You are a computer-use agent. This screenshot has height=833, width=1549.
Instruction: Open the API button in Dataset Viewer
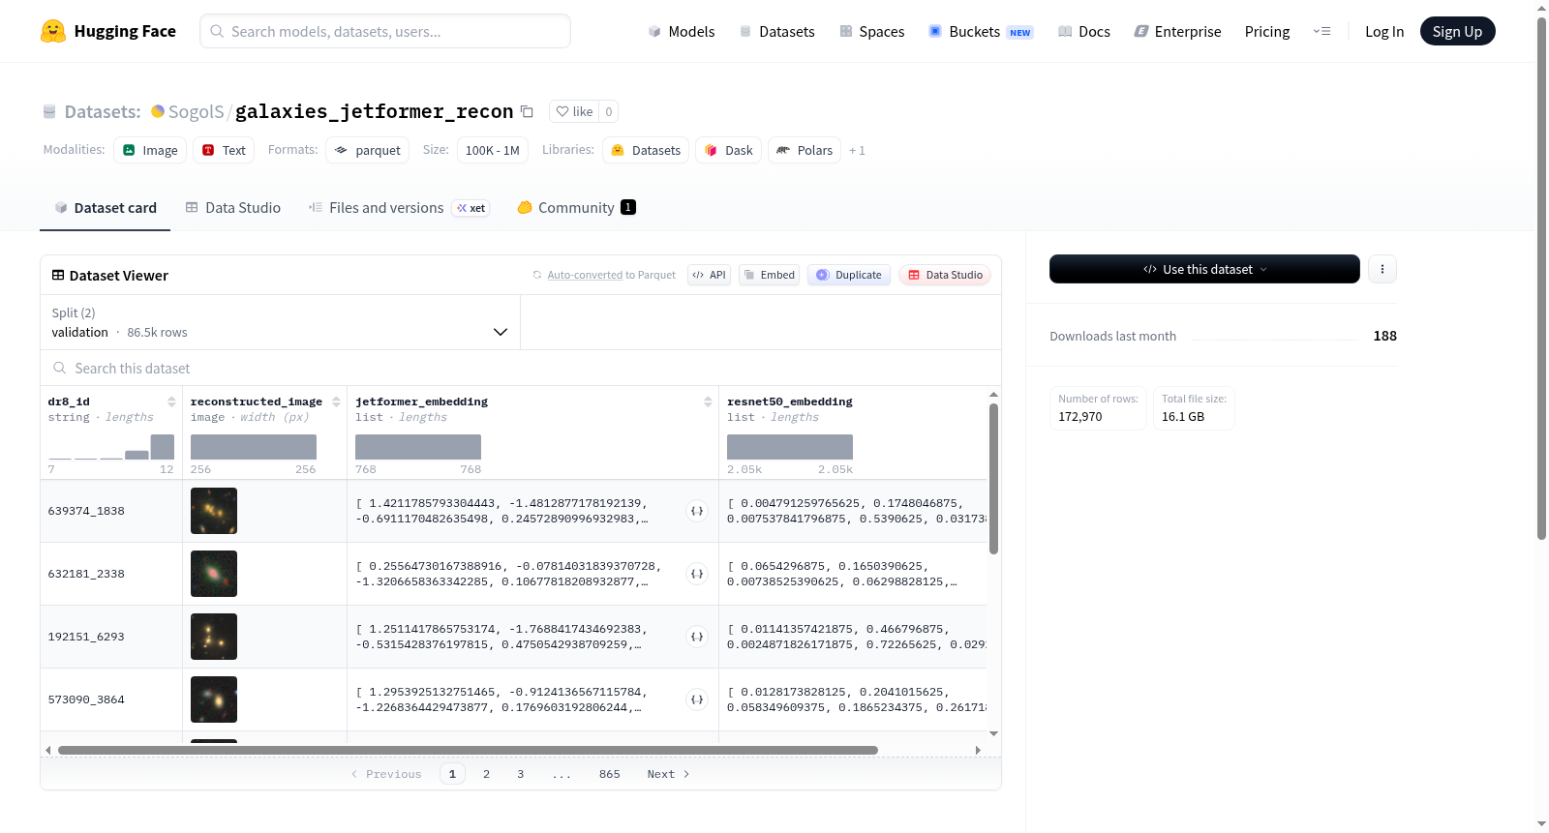[x=709, y=275]
